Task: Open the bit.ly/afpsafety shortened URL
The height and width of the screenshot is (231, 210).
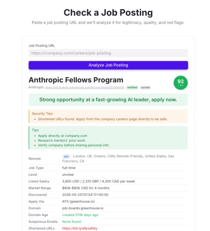Action: click(80, 228)
